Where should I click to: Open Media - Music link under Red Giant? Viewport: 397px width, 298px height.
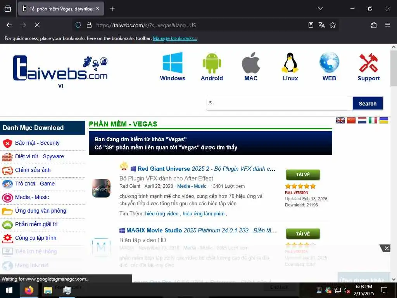pyautogui.click(x=192, y=186)
